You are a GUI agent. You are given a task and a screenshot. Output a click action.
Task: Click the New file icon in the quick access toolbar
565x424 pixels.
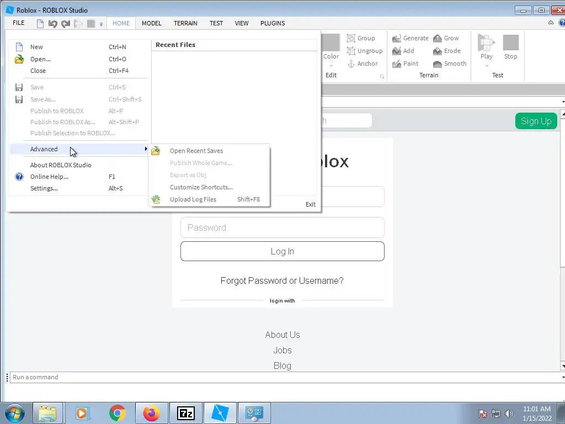click(x=40, y=23)
